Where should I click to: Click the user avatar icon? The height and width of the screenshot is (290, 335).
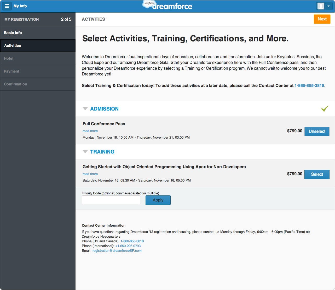tap(321, 6)
